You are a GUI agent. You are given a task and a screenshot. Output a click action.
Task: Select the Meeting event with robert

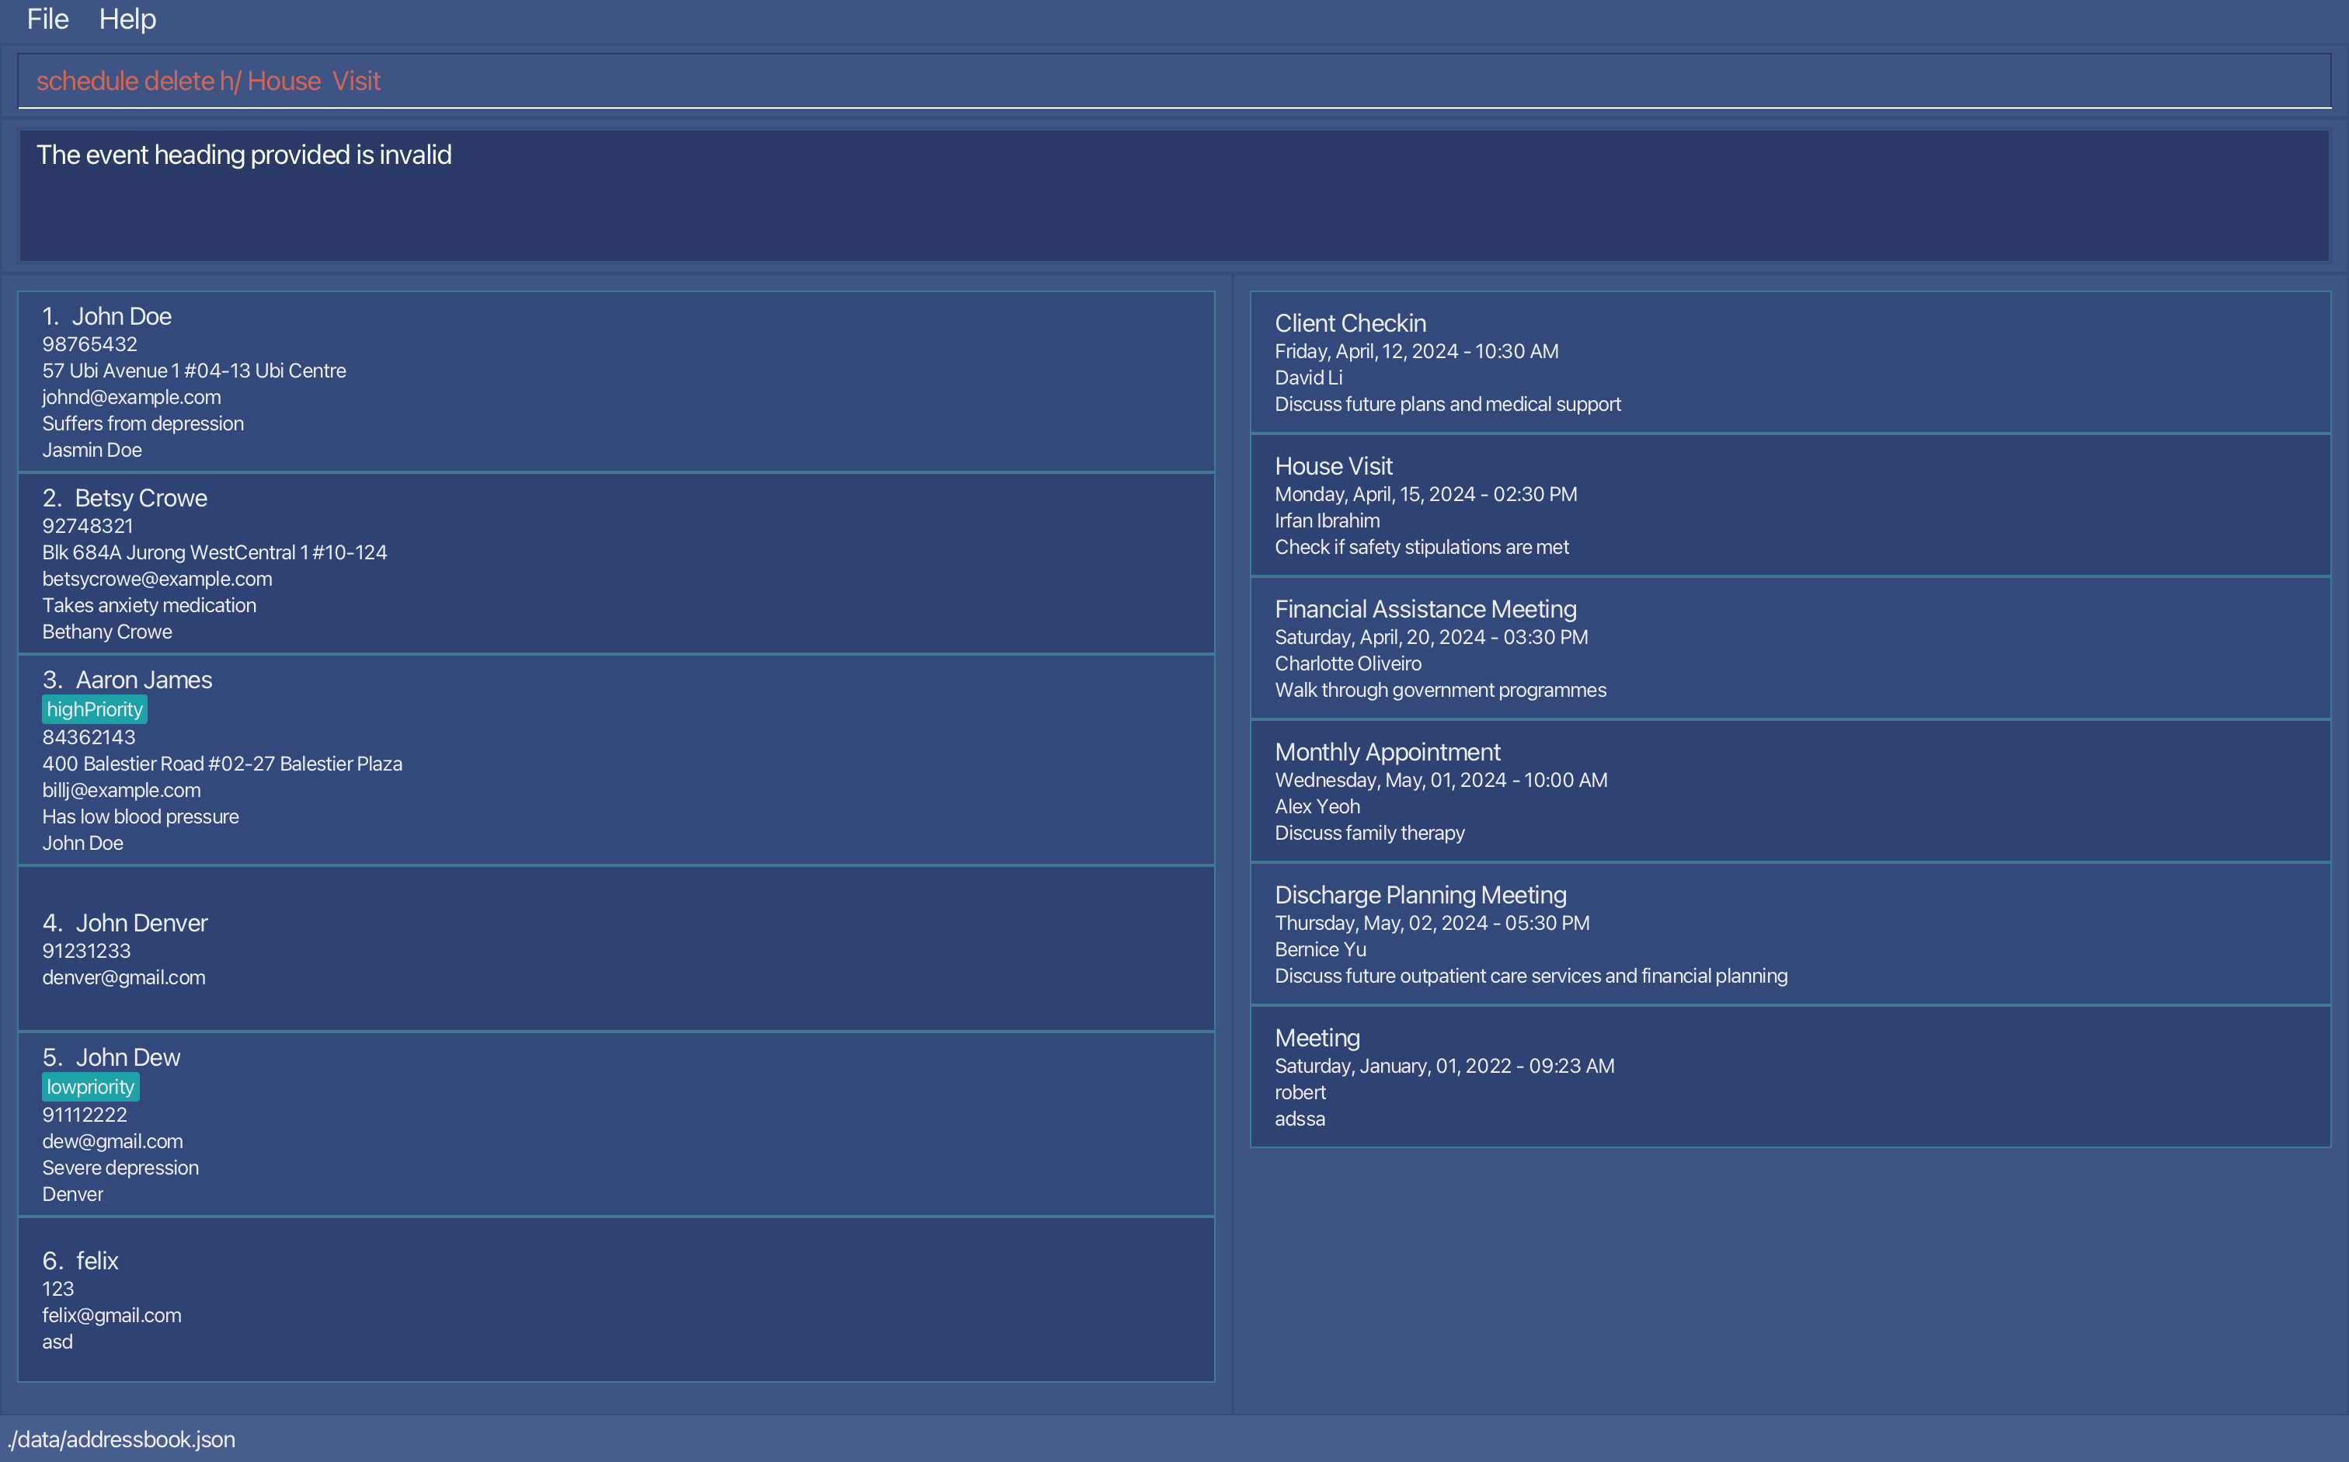(1789, 1077)
